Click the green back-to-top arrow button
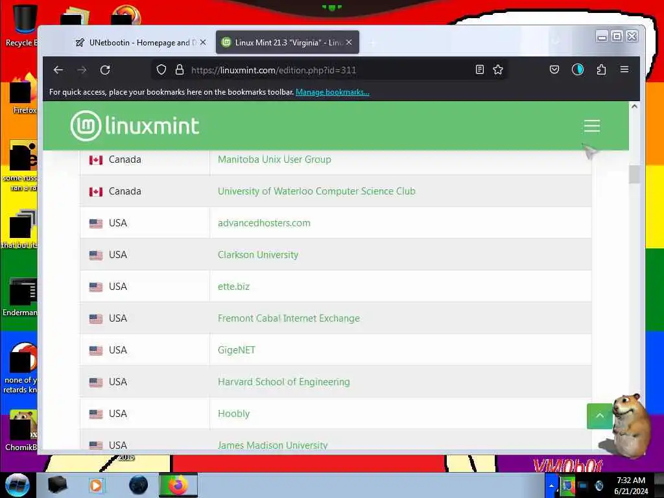The height and width of the screenshot is (498, 664). coord(600,416)
